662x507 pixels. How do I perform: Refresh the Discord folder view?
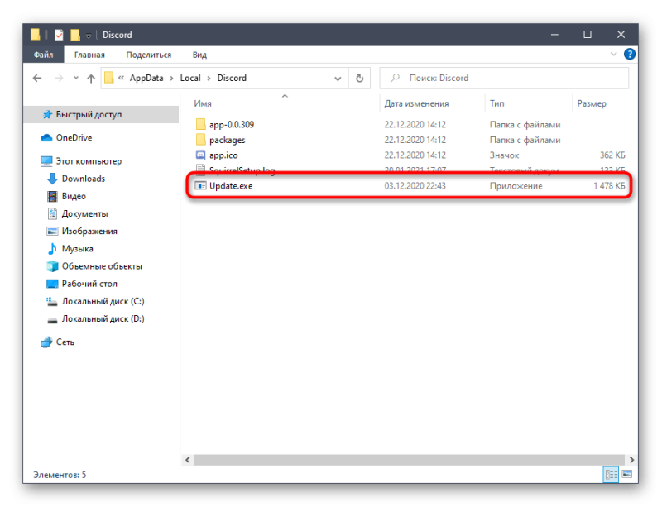[x=359, y=78]
